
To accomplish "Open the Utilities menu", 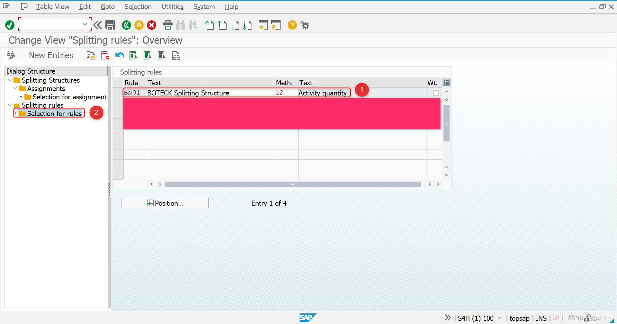I will click(x=173, y=7).
